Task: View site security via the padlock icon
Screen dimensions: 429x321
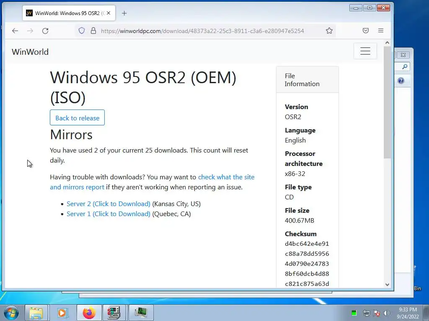Action: coord(93,31)
